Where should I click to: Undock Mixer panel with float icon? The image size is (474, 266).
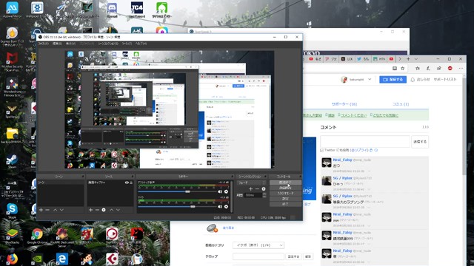[232, 177]
